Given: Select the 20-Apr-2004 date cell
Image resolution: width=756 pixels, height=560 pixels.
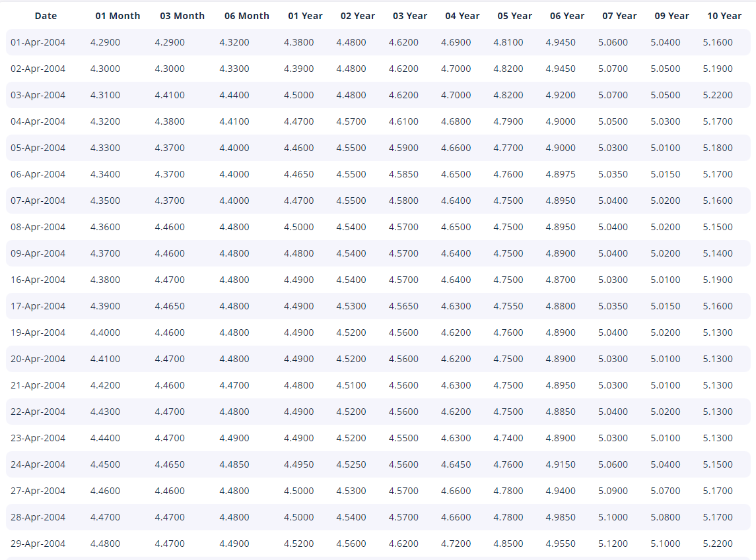Looking at the screenshot, I should [38, 359].
